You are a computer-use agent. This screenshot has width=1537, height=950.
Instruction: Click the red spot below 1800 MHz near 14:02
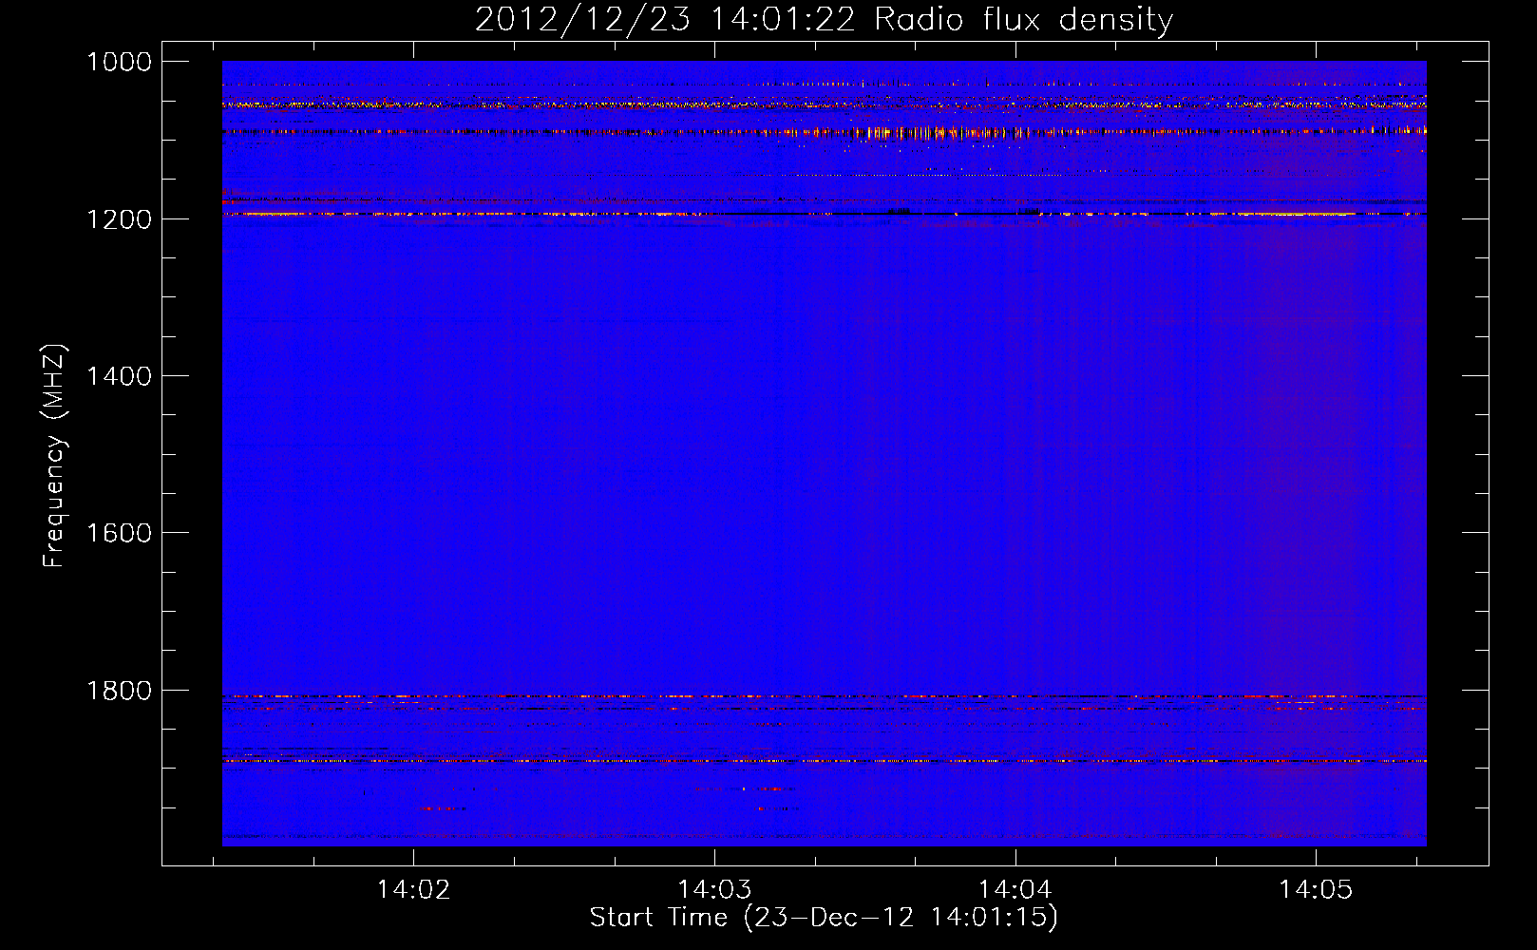pyautogui.click(x=440, y=808)
